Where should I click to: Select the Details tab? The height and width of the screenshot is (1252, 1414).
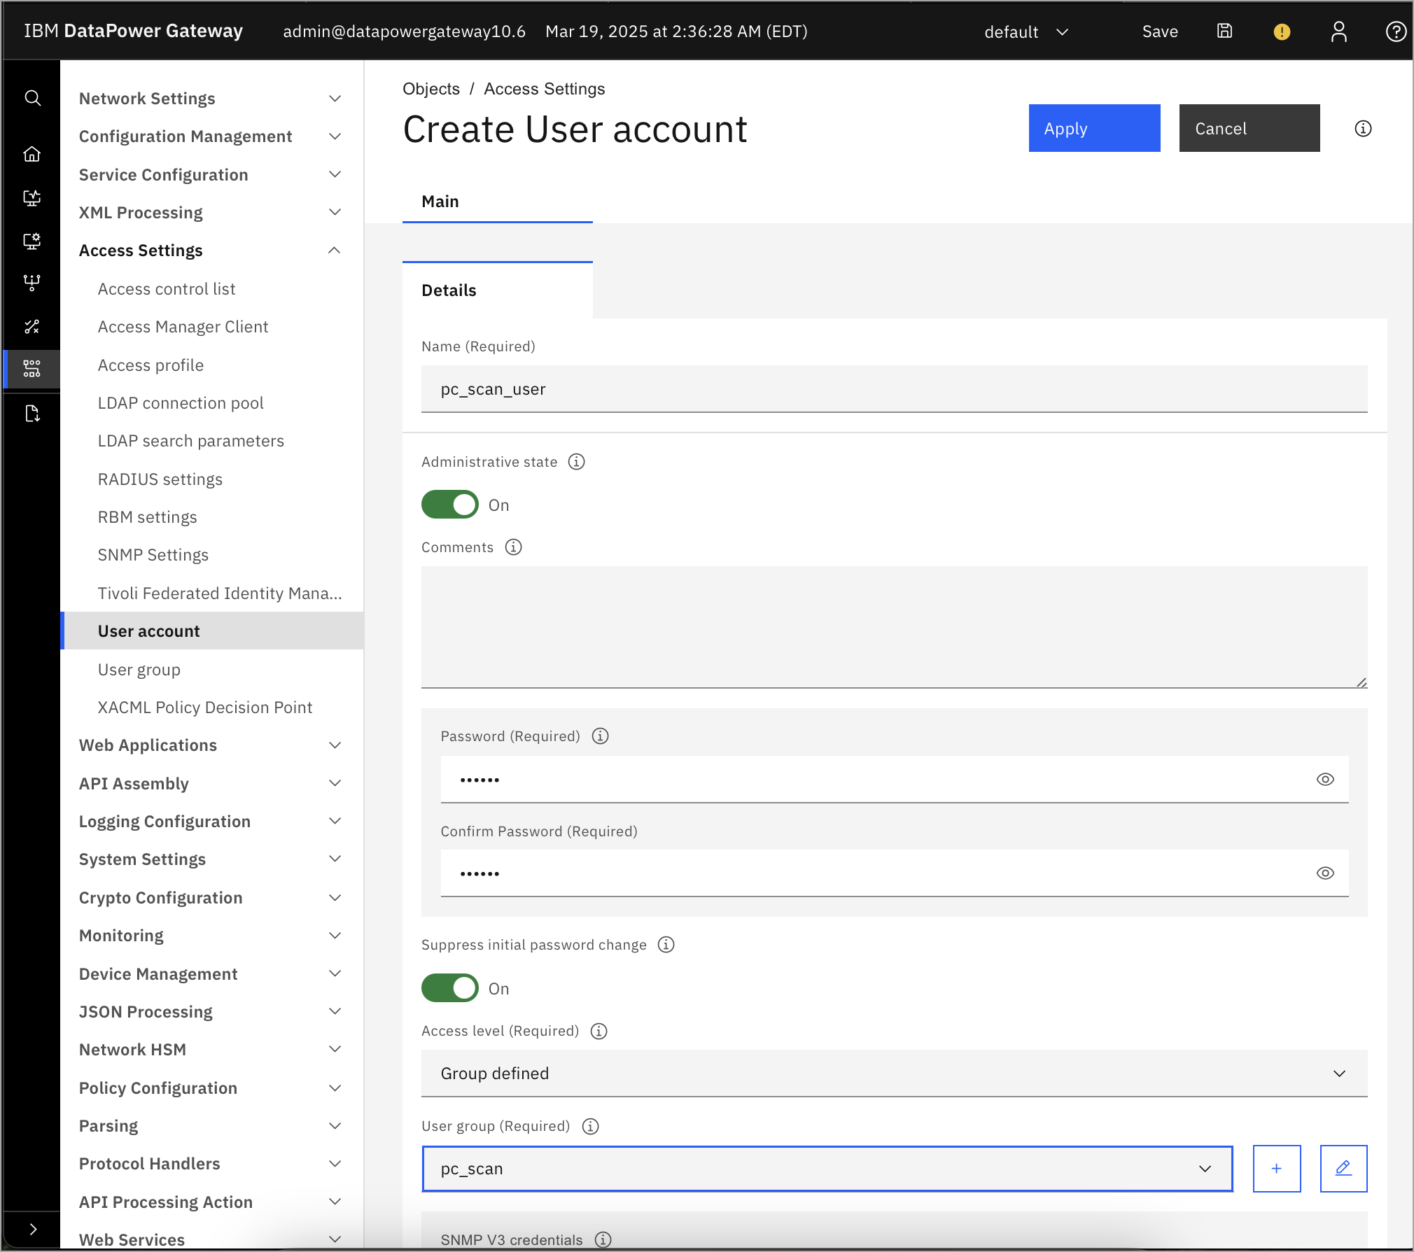pos(497,290)
